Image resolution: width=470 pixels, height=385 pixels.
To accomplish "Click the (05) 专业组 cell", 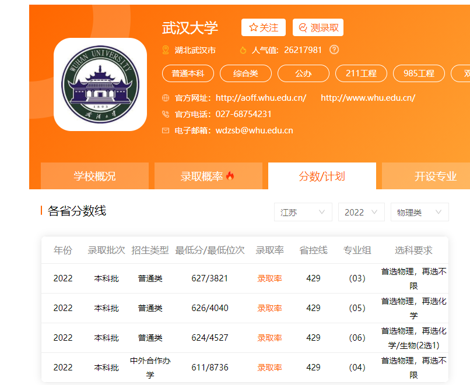I will tap(357, 308).
